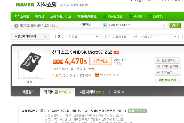Click the red HIT badge
Image resolution: width=184 pixels, height=123 pixels.
(x=116, y=52)
